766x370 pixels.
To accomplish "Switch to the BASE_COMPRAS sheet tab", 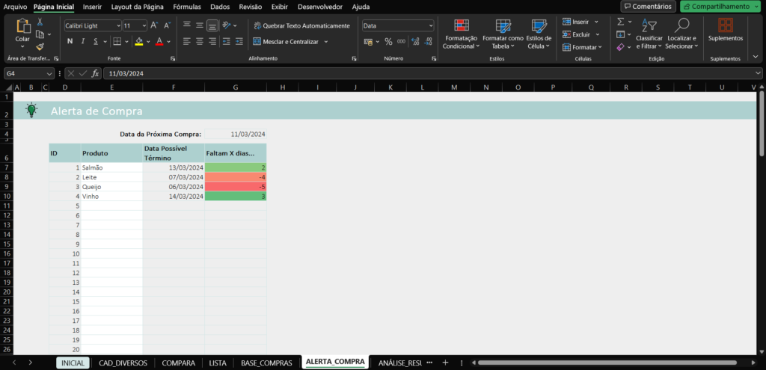I will pos(266,363).
